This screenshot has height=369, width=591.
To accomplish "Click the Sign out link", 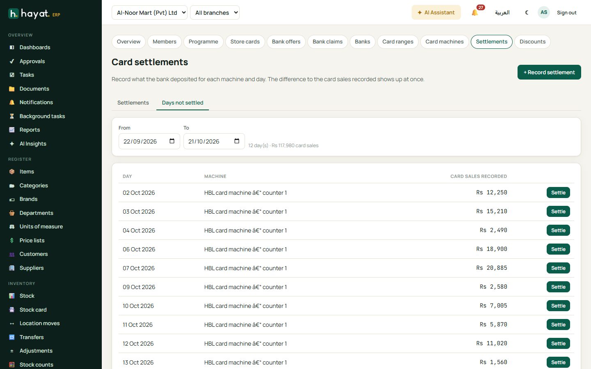I will tap(567, 13).
